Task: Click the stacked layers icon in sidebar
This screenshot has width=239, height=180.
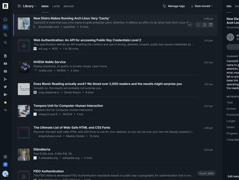Action: tap(6, 157)
